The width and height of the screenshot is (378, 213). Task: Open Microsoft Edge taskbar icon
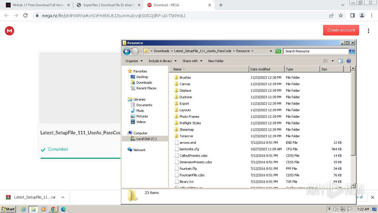[x=63, y=209]
